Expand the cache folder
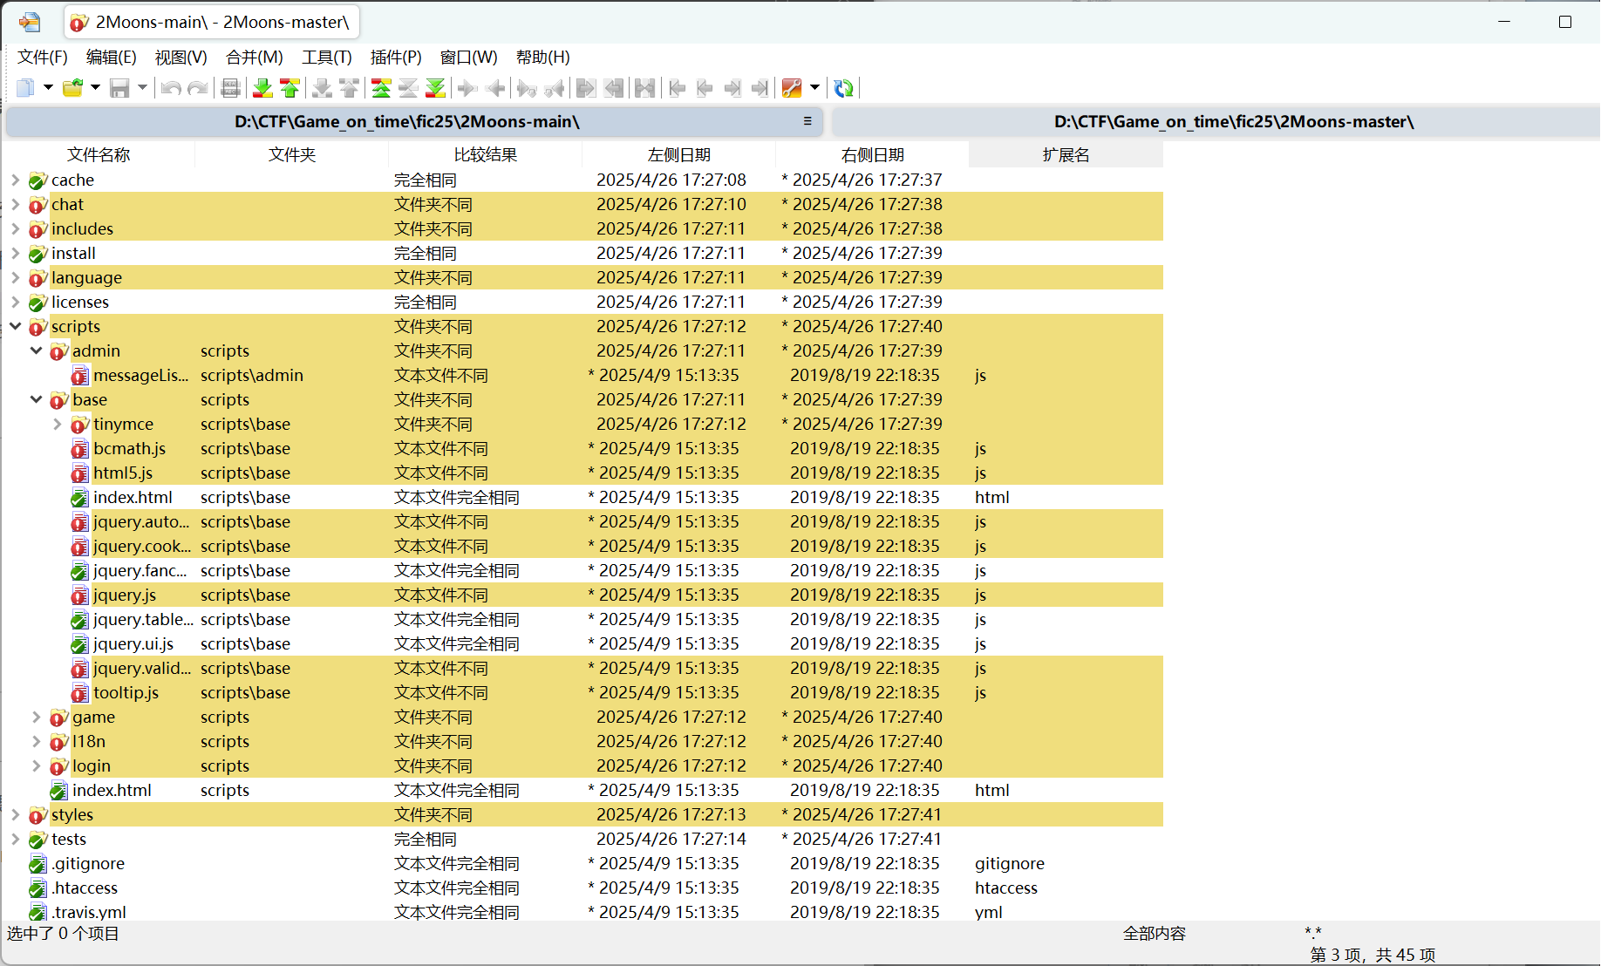1601x966 pixels. [x=15, y=180]
